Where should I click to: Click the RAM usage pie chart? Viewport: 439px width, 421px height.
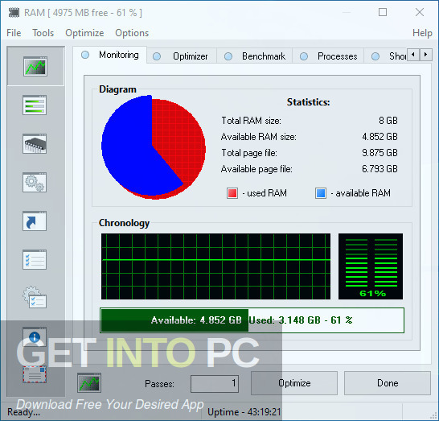point(154,147)
